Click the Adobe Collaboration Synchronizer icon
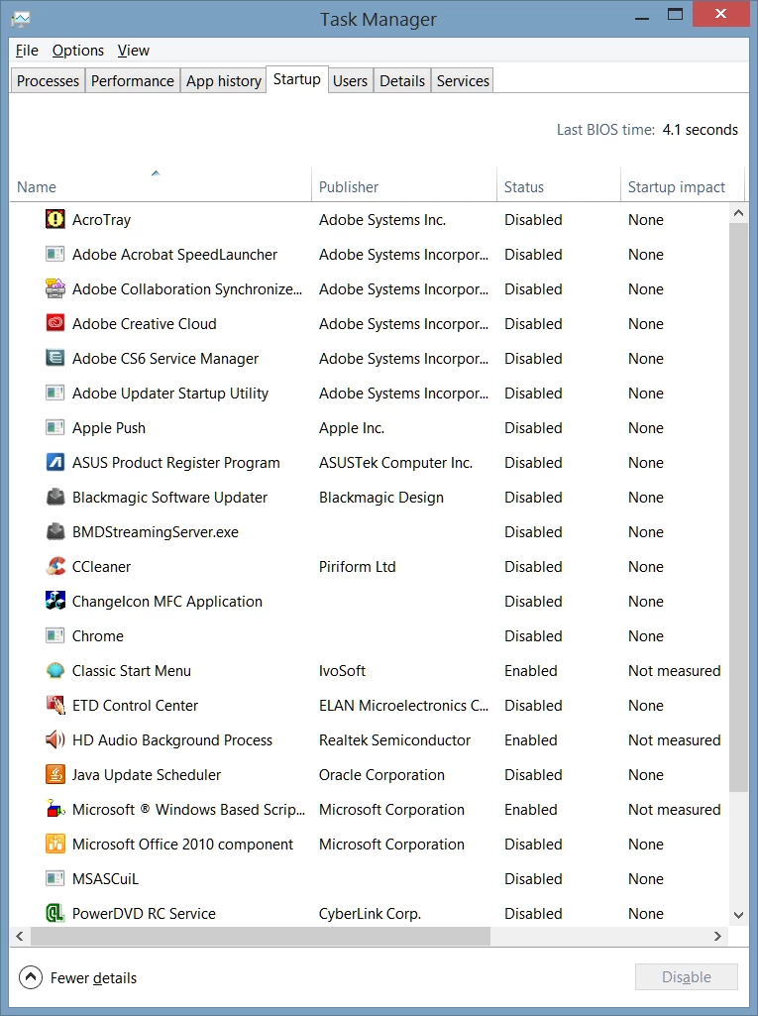Viewport: 758px width, 1016px height. (55, 288)
